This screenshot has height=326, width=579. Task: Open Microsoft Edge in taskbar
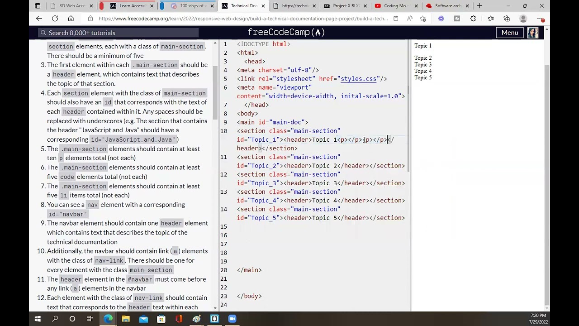(108, 319)
